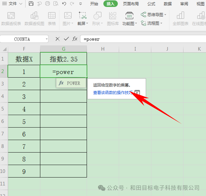
Task: Choose POWER from the function autocomplete list
Action: tap(71, 83)
